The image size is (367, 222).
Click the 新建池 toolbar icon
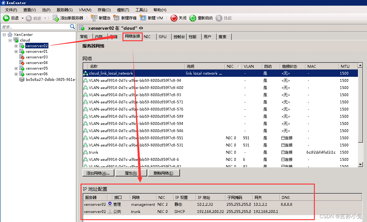click(94, 18)
